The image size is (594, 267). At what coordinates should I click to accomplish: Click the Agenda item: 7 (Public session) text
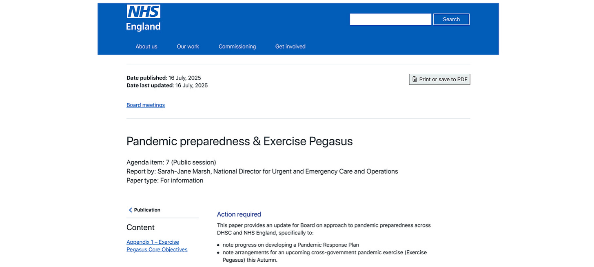171,162
